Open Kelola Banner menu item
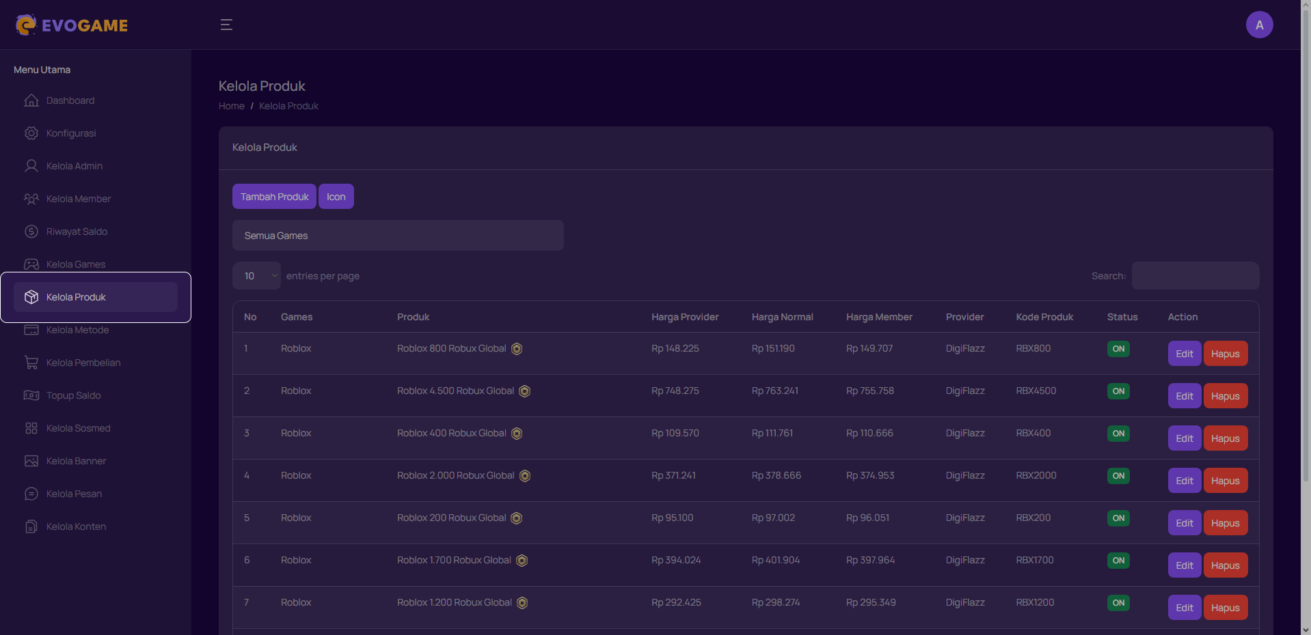 (x=96, y=461)
